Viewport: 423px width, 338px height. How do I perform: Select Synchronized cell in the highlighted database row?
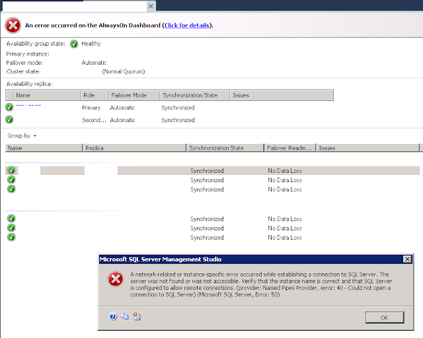[207, 171]
